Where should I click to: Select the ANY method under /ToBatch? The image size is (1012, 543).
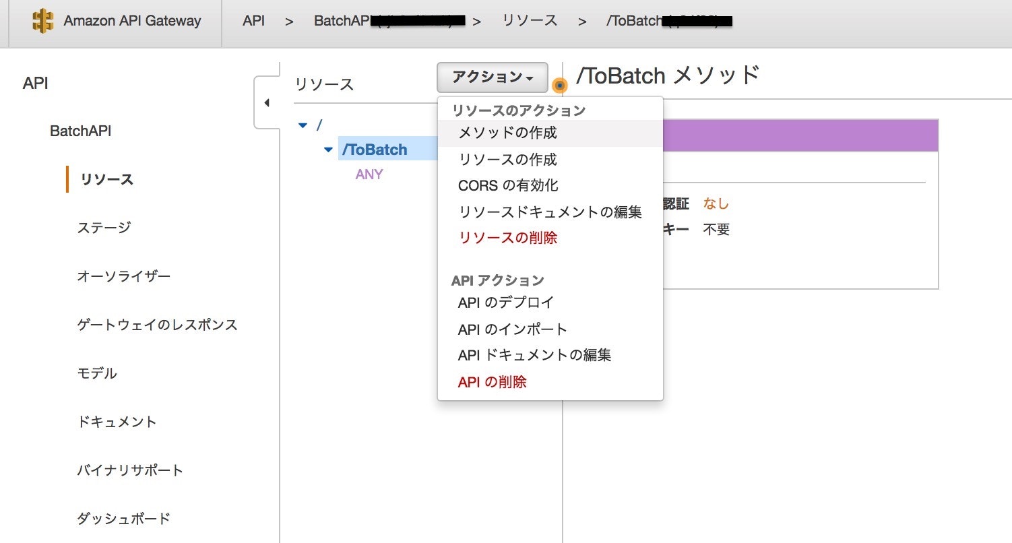click(x=369, y=174)
